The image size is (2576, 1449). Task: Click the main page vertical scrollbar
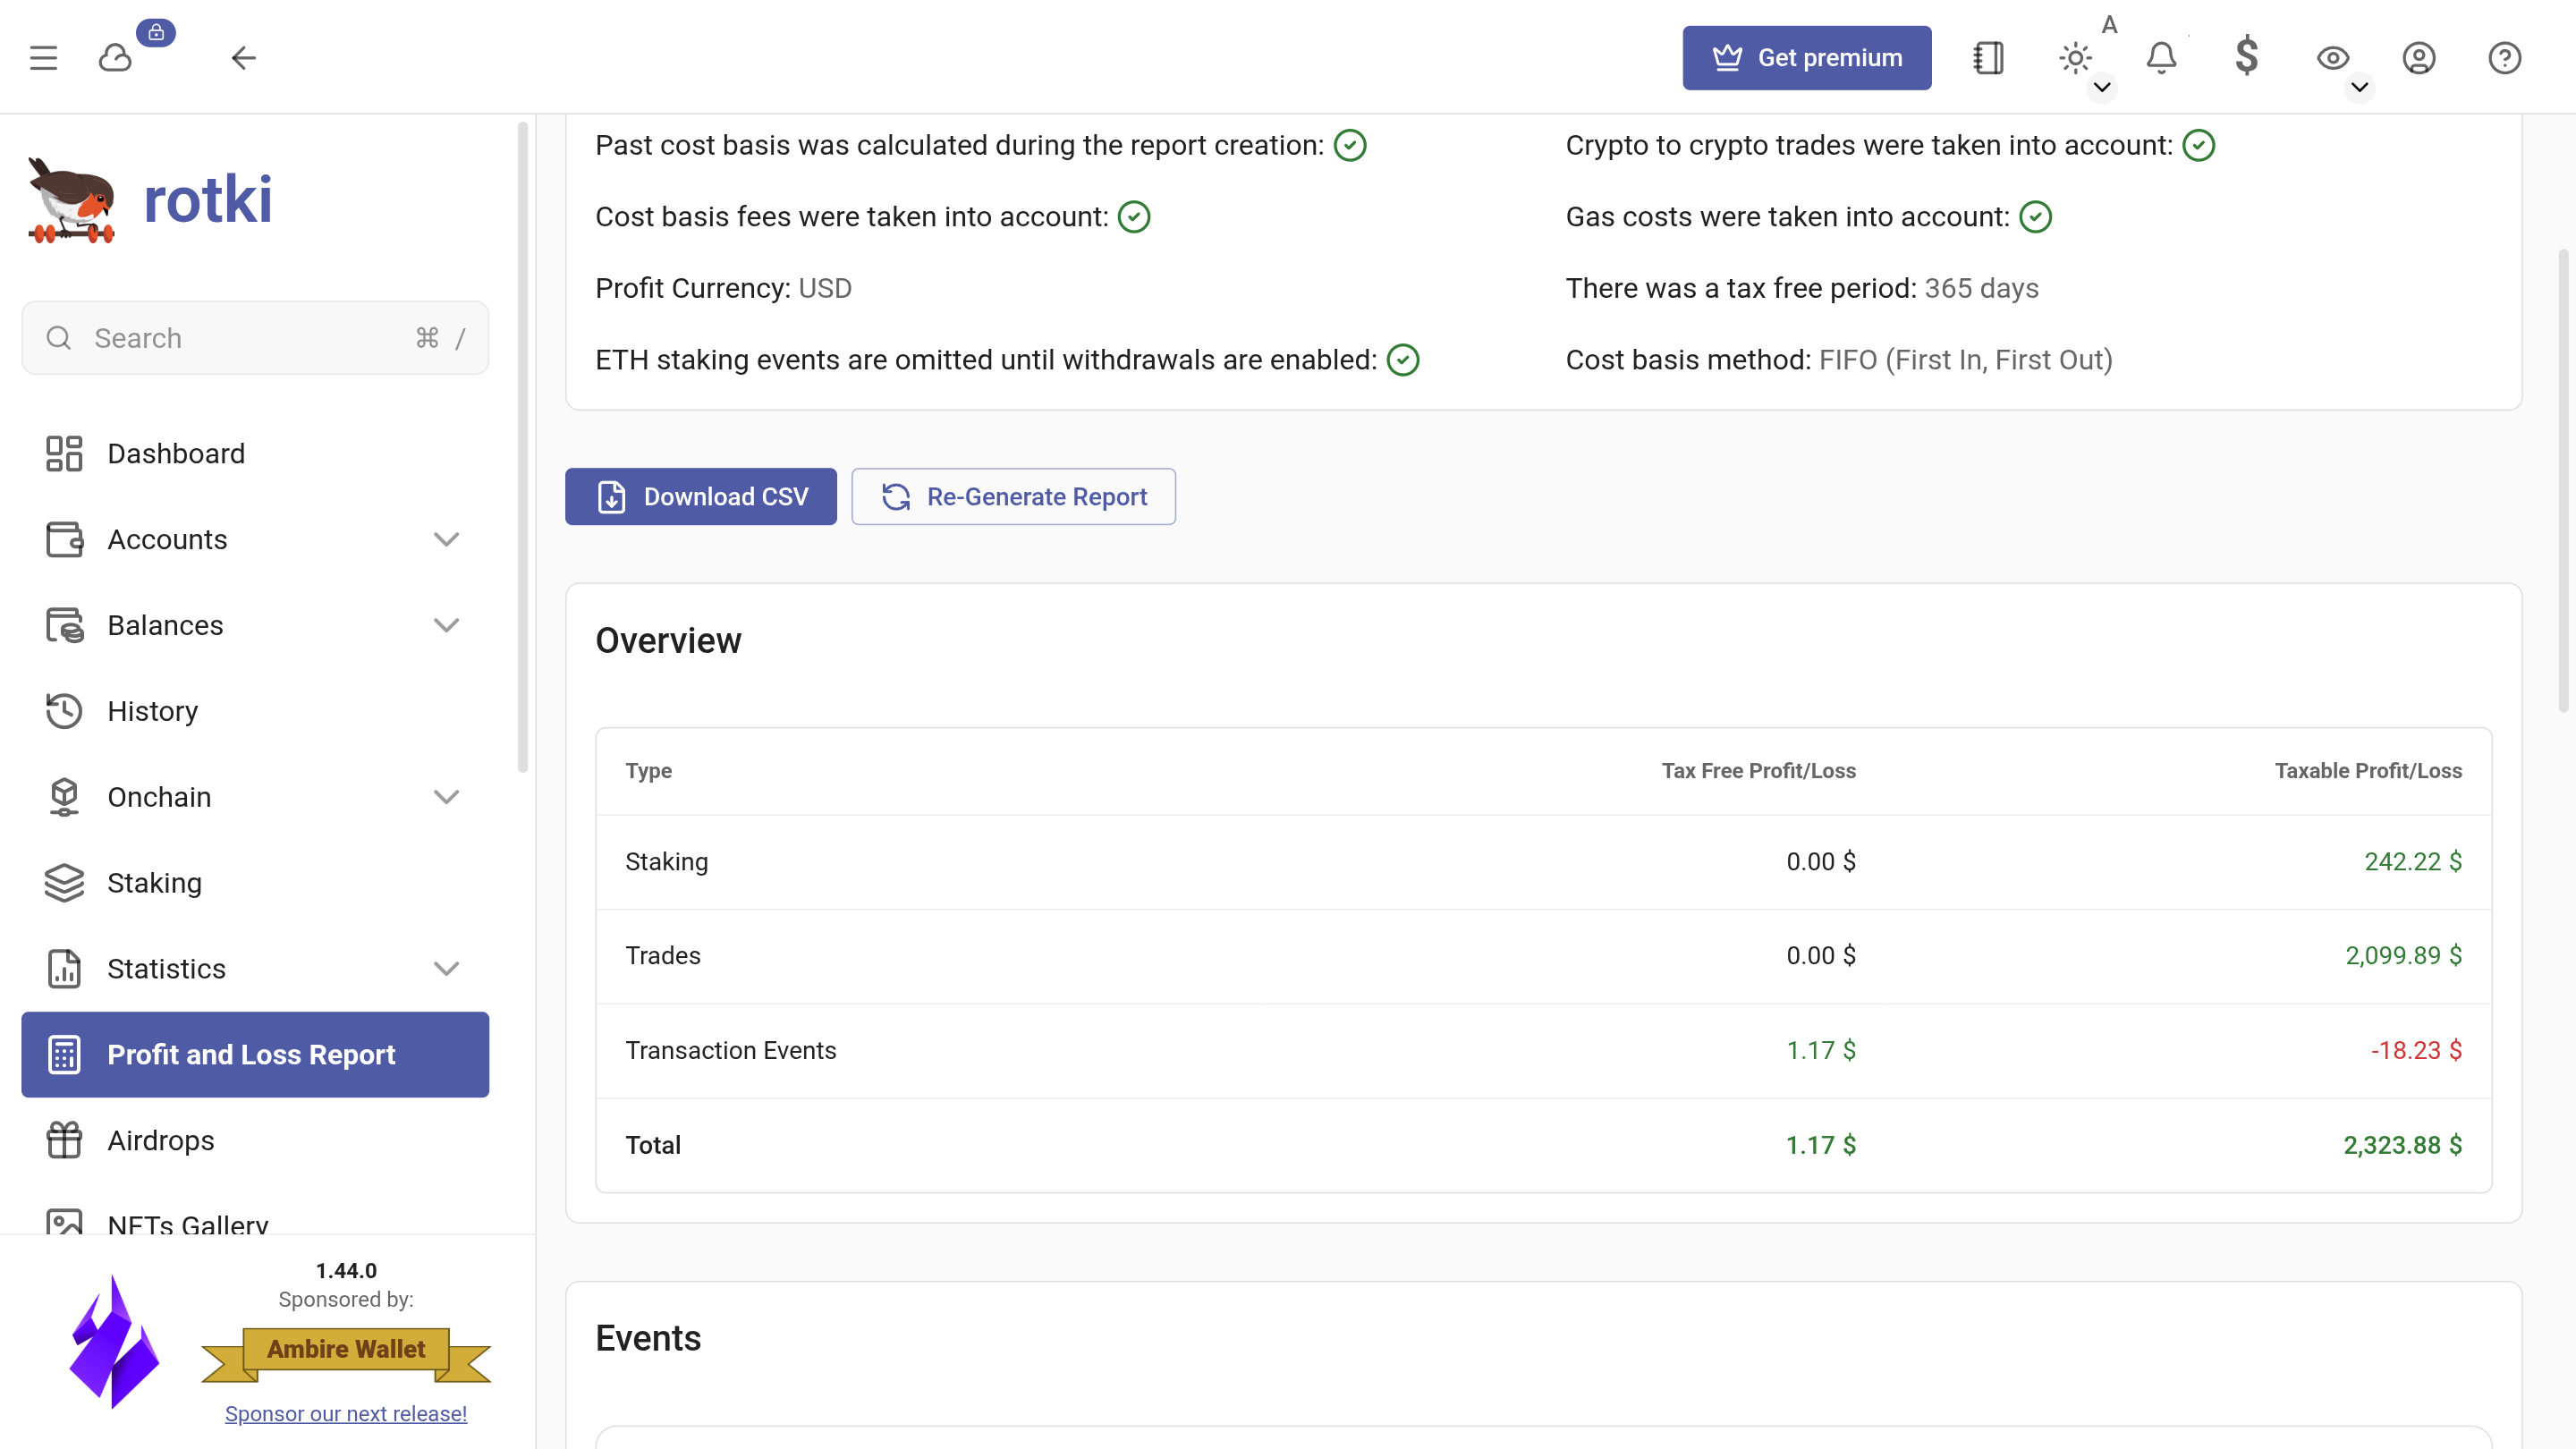click(2563, 480)
